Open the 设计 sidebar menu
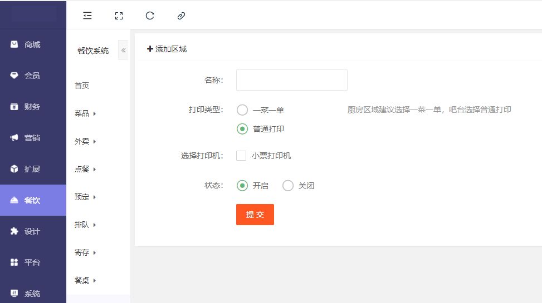Image resolution: width=542 pixels, height=303 pixels. pos(32,231)
